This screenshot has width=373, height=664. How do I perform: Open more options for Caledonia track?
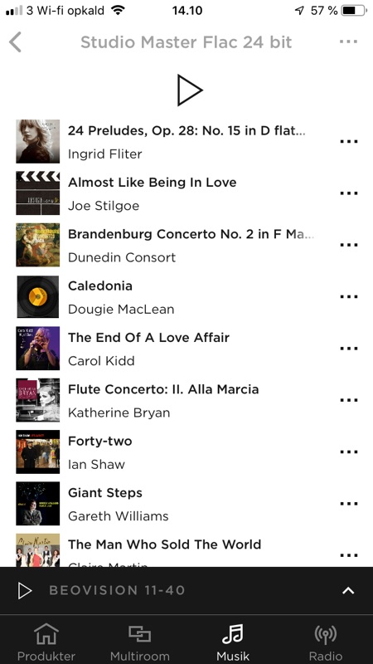click(348, 296)
